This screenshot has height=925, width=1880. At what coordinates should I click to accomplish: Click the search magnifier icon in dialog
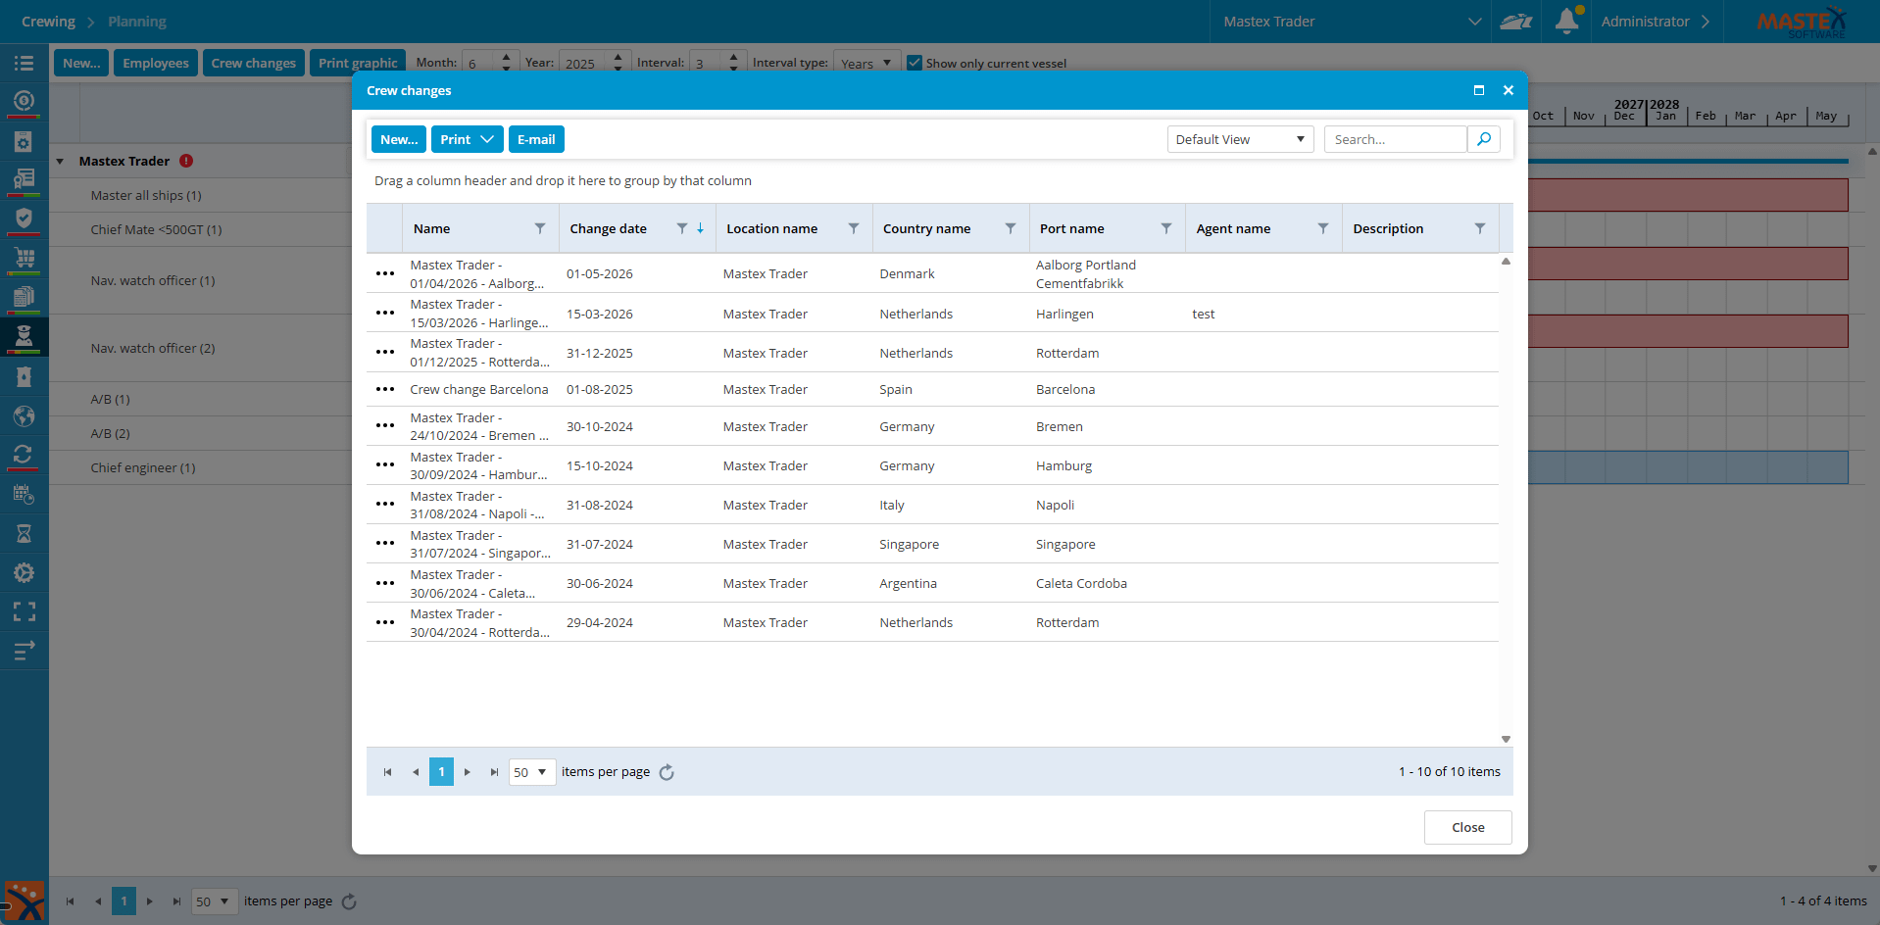click(x=1483, y=139)
